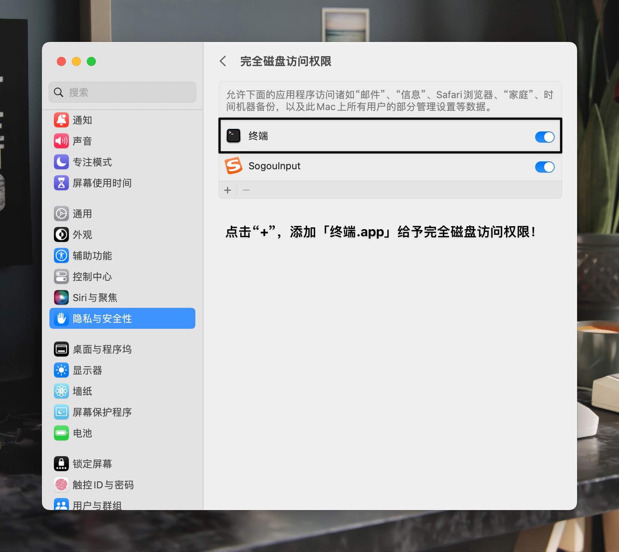
Task: Open 声音 settings from the sidebar
Action: [61, 141]
